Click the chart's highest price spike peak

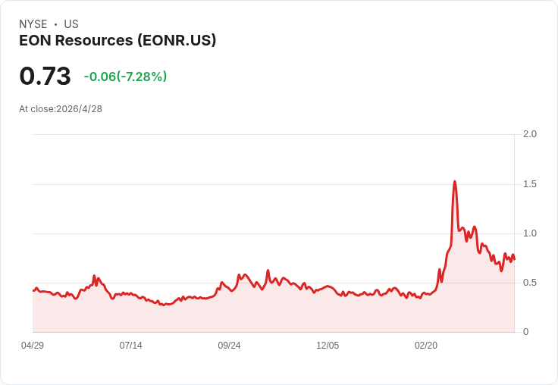pos(455,182)
